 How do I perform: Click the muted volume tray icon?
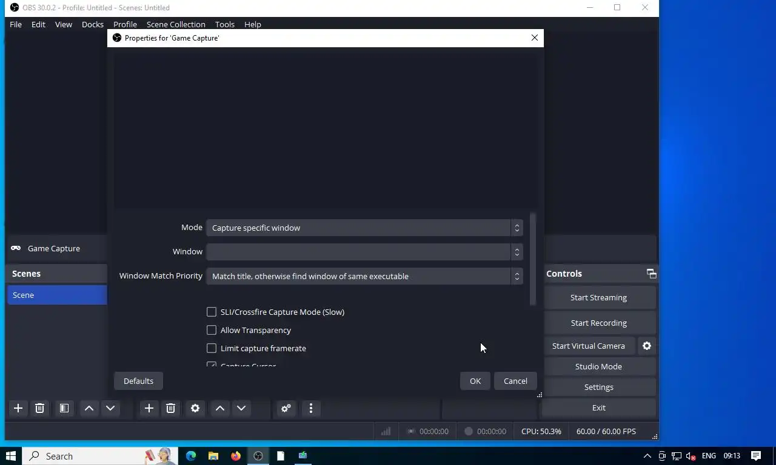point(691,456)
